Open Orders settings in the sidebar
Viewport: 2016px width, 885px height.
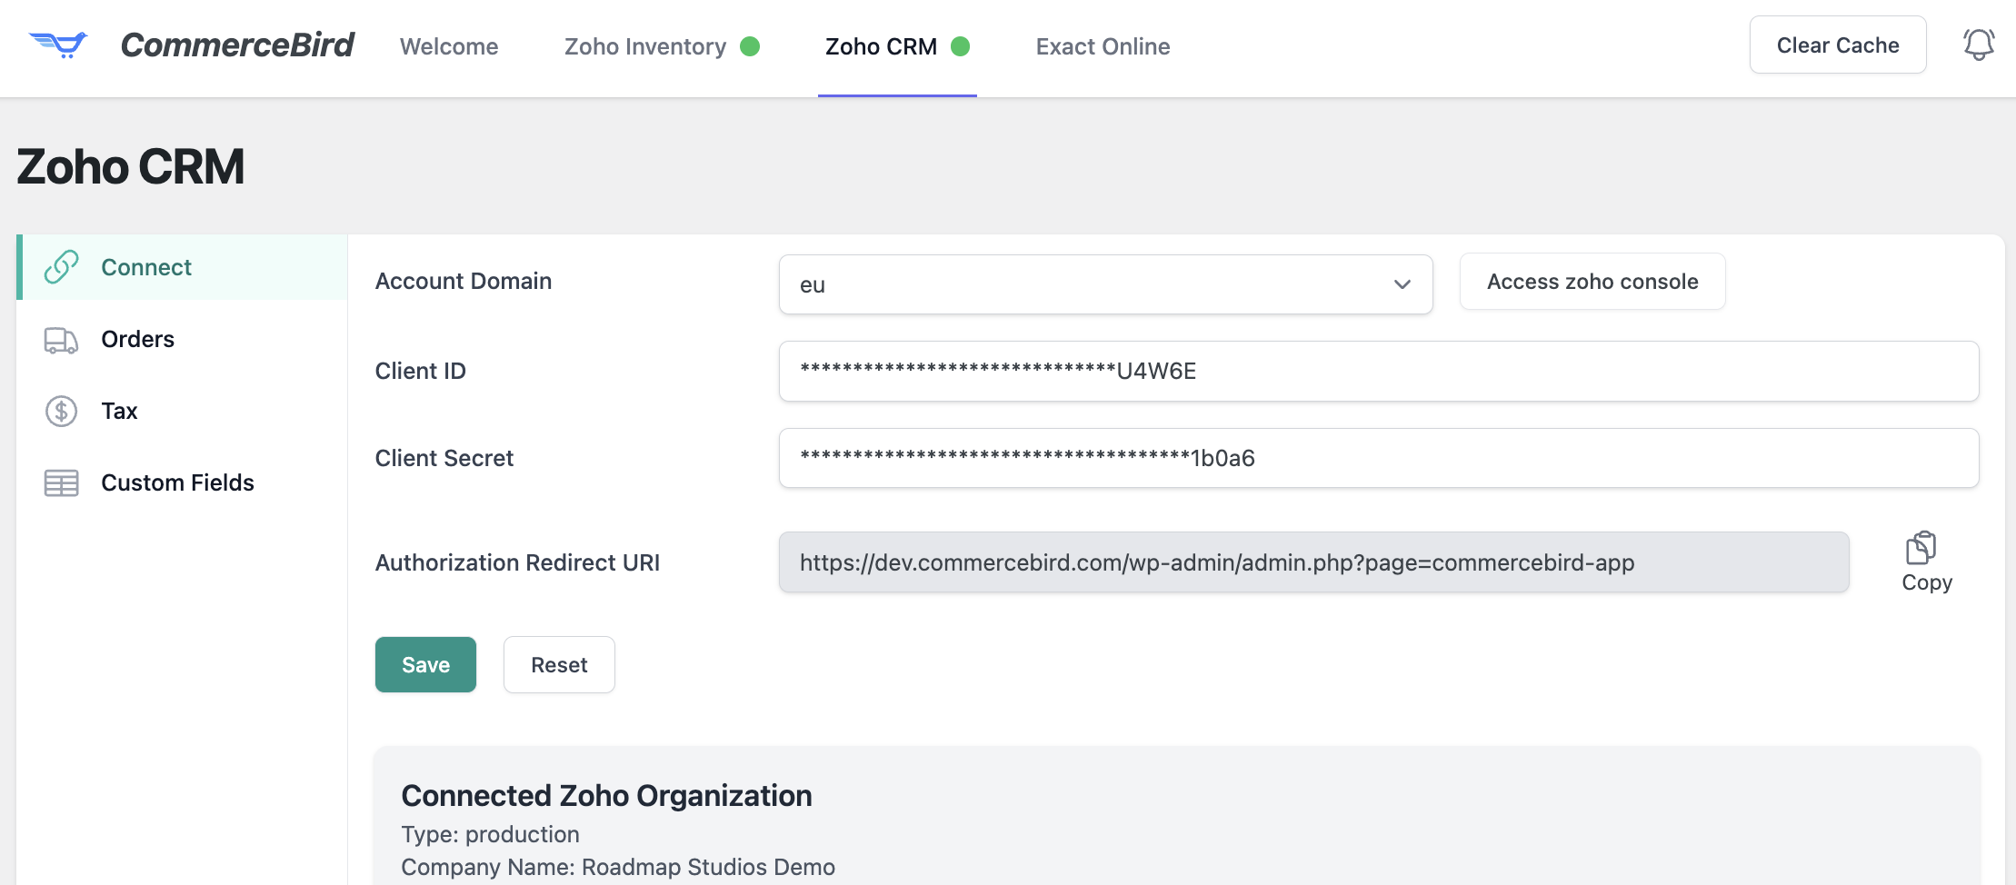pyautogui.click(x=183, y=340)
